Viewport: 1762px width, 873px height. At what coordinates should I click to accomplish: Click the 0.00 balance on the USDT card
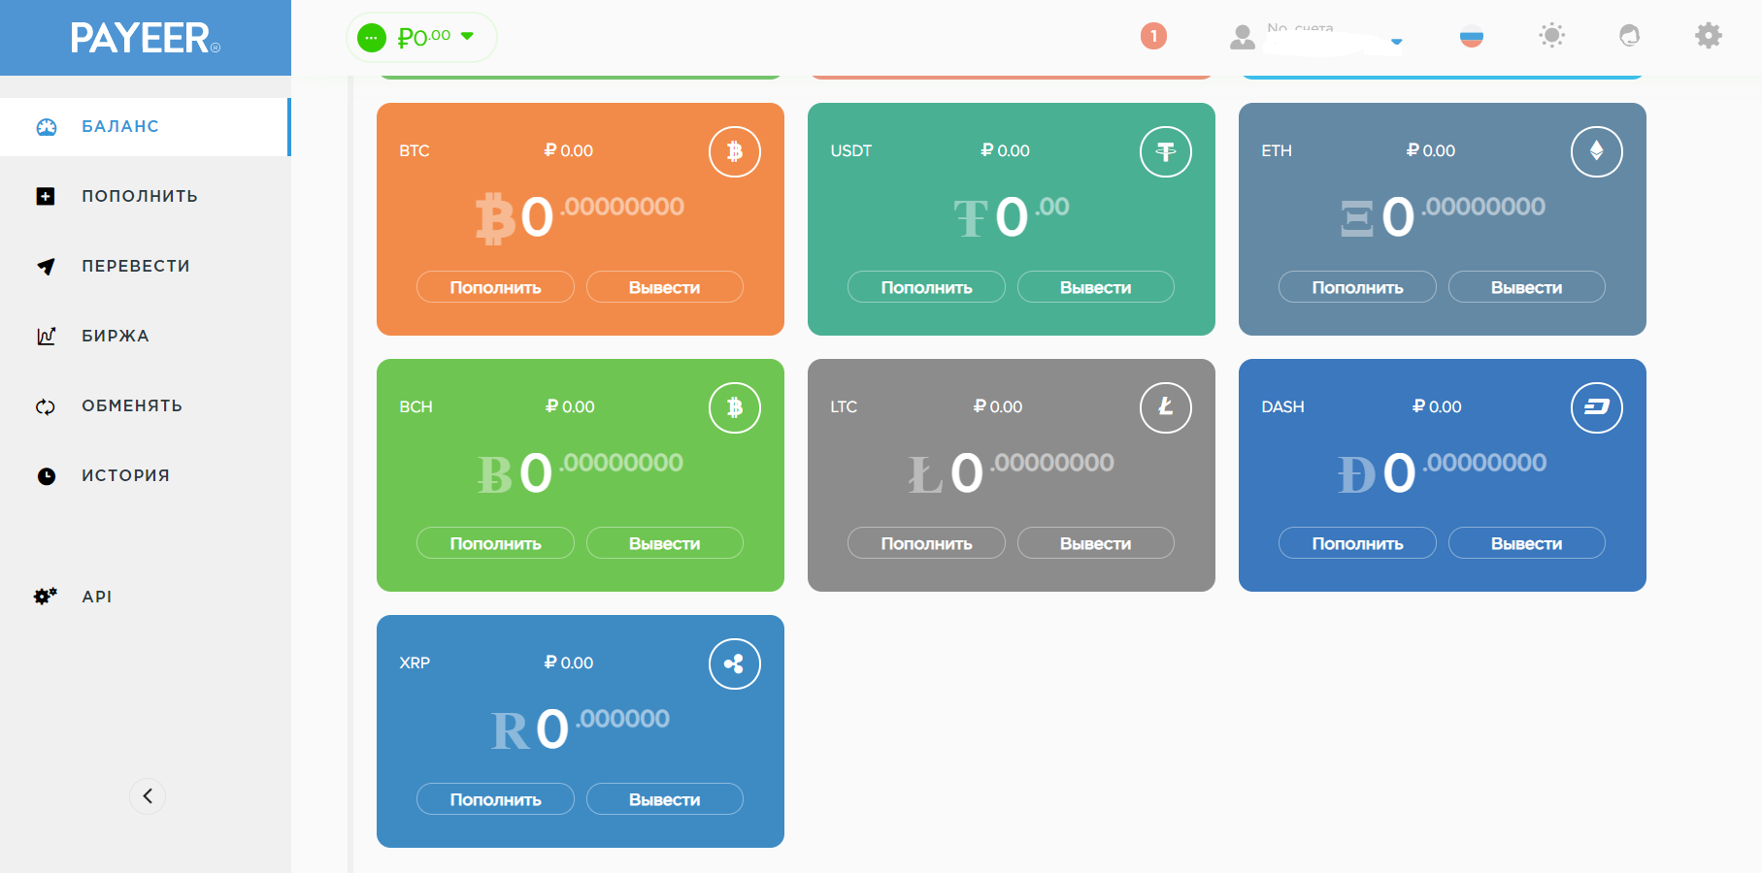(x=1011, y=216)
